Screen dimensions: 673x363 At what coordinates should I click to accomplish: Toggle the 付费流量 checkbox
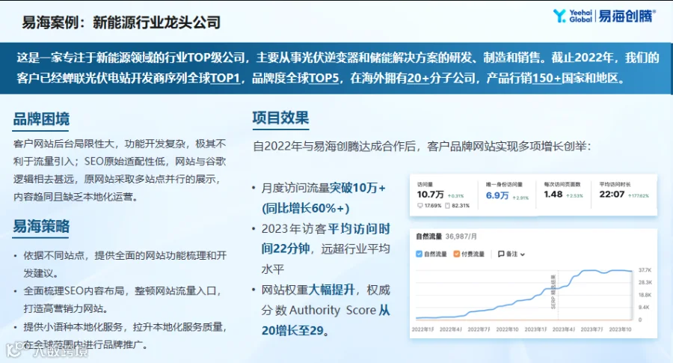[x=457, y=254]
